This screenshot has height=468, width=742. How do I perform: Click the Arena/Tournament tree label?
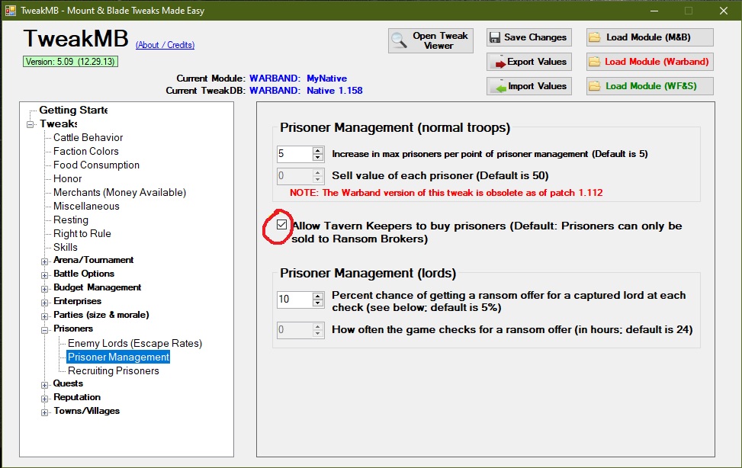[94, 260]
